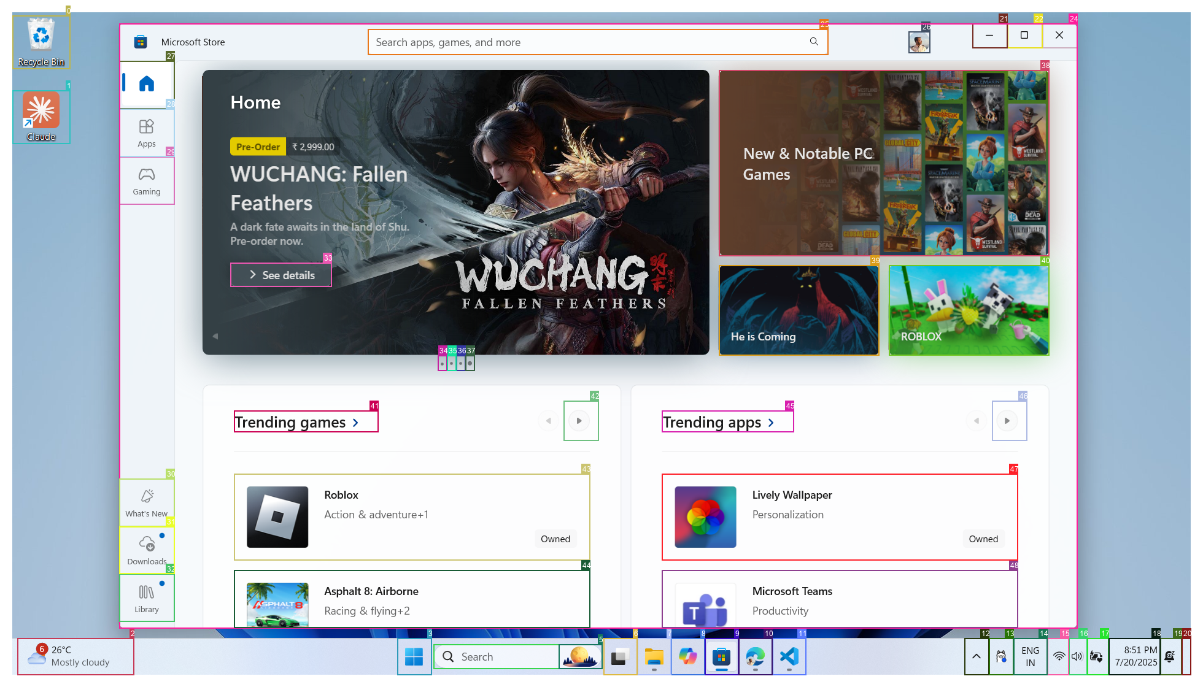Image resolution: width=1203 pixels, height=687 pixels.
Task: Click See details for WUCHANG
Action: tap(281, 275)
